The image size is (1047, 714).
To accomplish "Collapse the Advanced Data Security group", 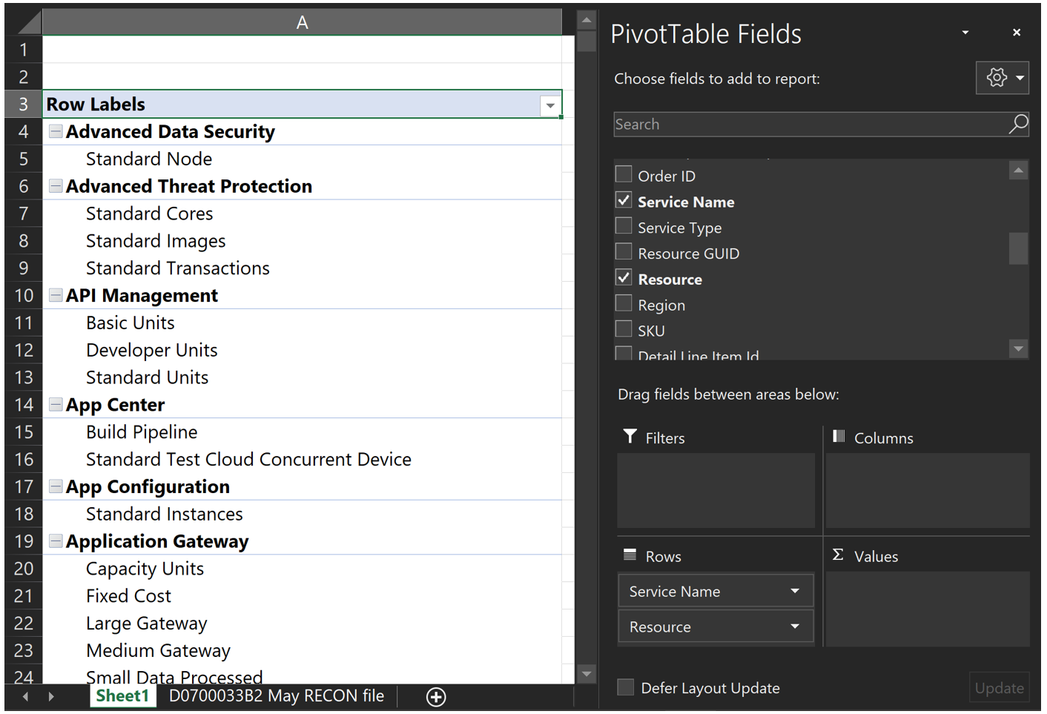I will (56, 132).
